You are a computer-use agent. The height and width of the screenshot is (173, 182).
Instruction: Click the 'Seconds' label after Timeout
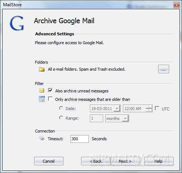click(x=99, y=139)
